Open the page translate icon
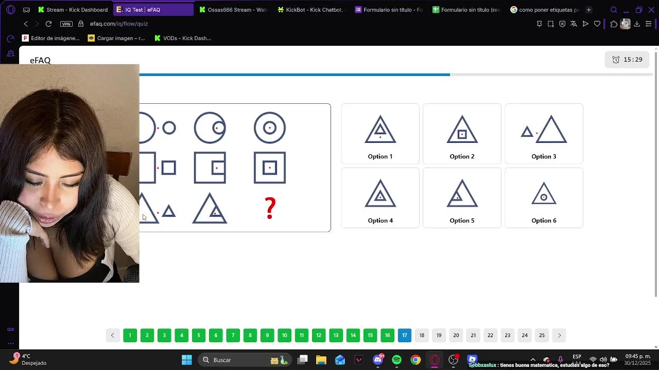 [x=574, y=24]
